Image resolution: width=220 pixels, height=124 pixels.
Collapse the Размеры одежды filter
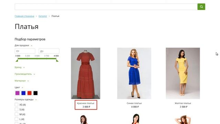click(x=25, y=100)
